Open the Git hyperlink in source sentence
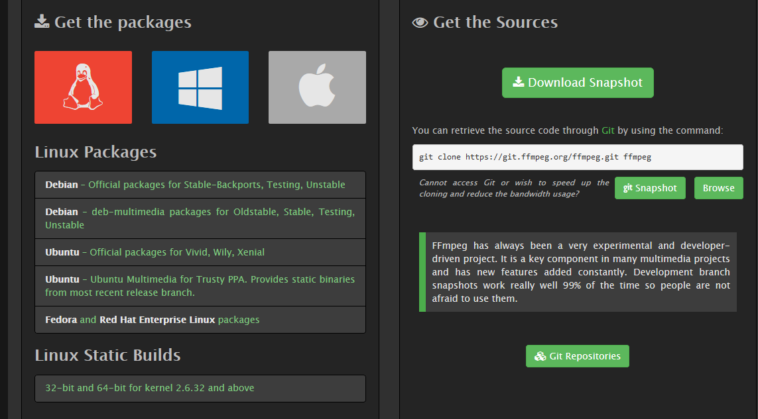Screen dimensions: 758x419 click(x=607, y=130)
